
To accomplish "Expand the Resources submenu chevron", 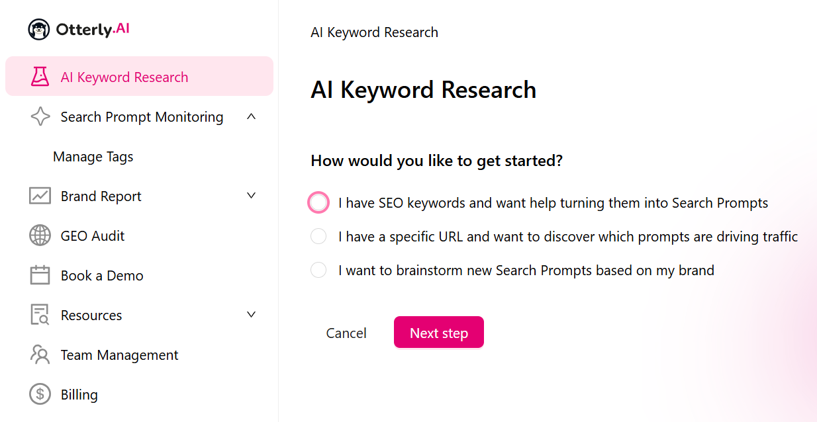I will pyautogui.click(x=251, y=315).
